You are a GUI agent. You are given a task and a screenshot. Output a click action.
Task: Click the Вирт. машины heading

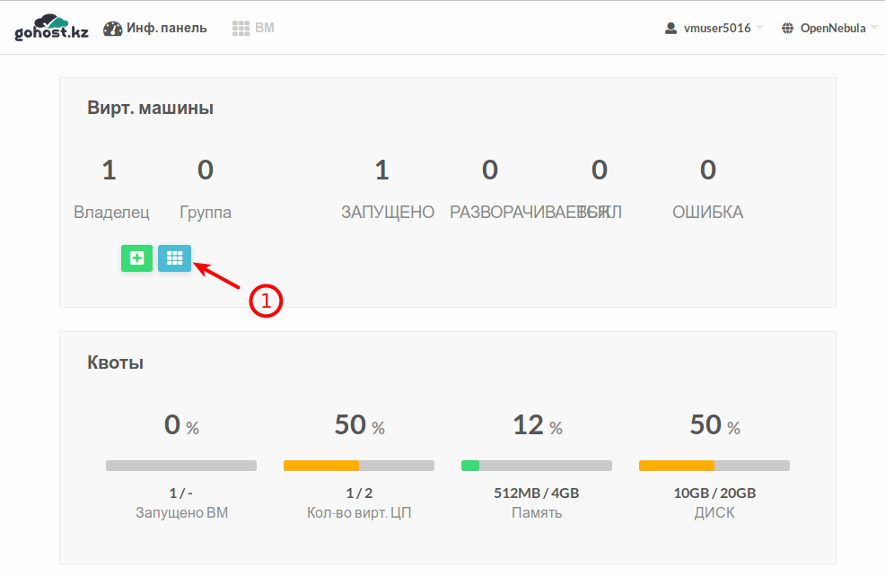(150, 108)
